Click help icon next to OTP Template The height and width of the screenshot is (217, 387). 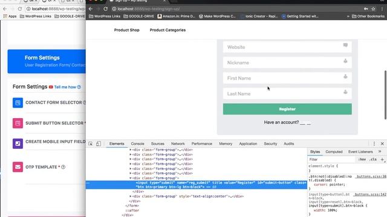coord(63,167)
